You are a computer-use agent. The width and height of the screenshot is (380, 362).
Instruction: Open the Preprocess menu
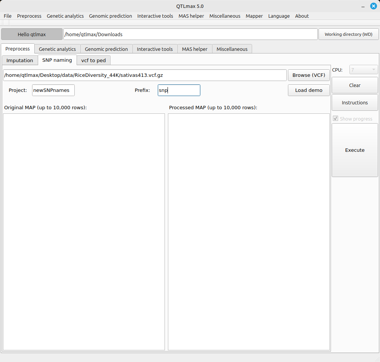[x=29, y=16]
